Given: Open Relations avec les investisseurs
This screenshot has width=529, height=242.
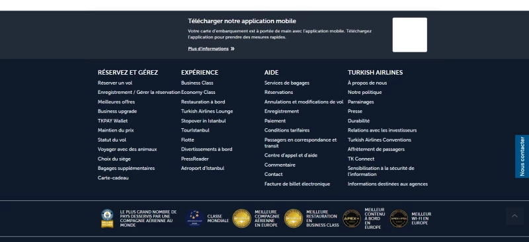Looking at the screenshot, I should coord(382,130).
